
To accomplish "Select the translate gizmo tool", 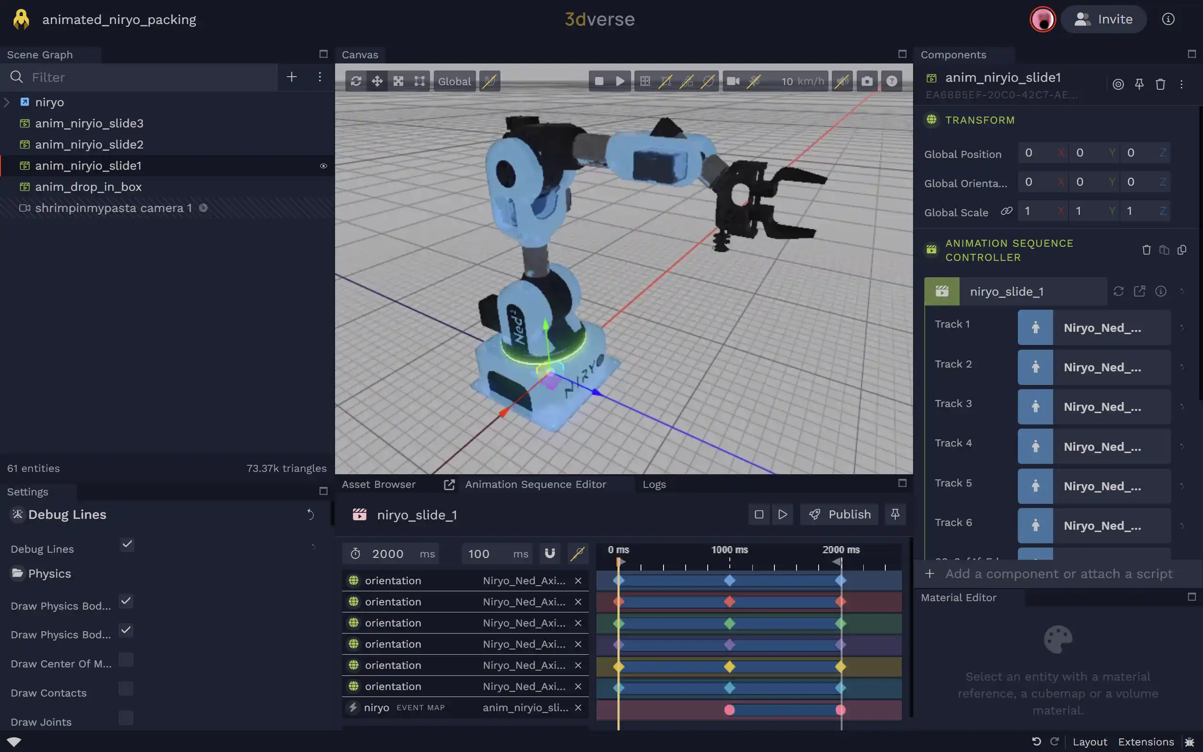I will pyautogui.click(x=377, y=80).
